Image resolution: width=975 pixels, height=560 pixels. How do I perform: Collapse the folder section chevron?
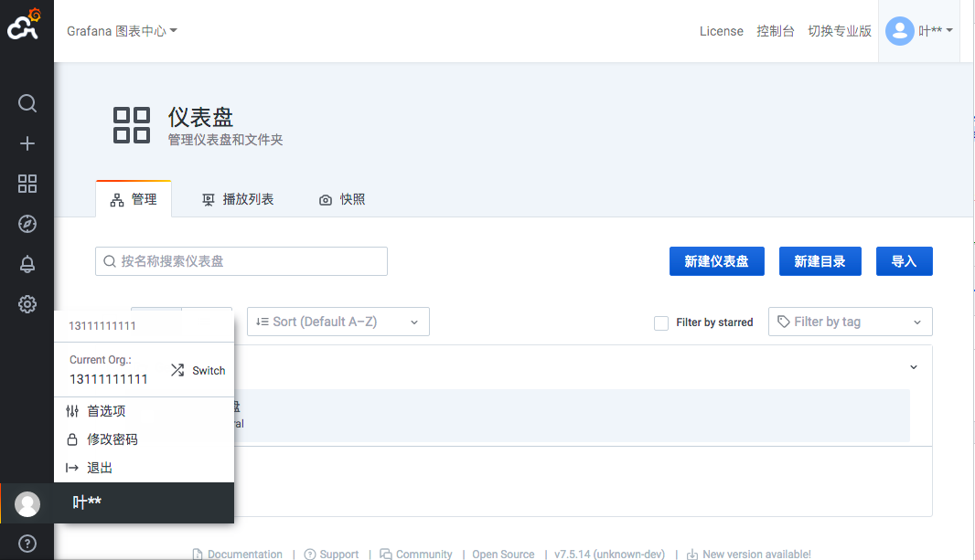tap(913, 367)
